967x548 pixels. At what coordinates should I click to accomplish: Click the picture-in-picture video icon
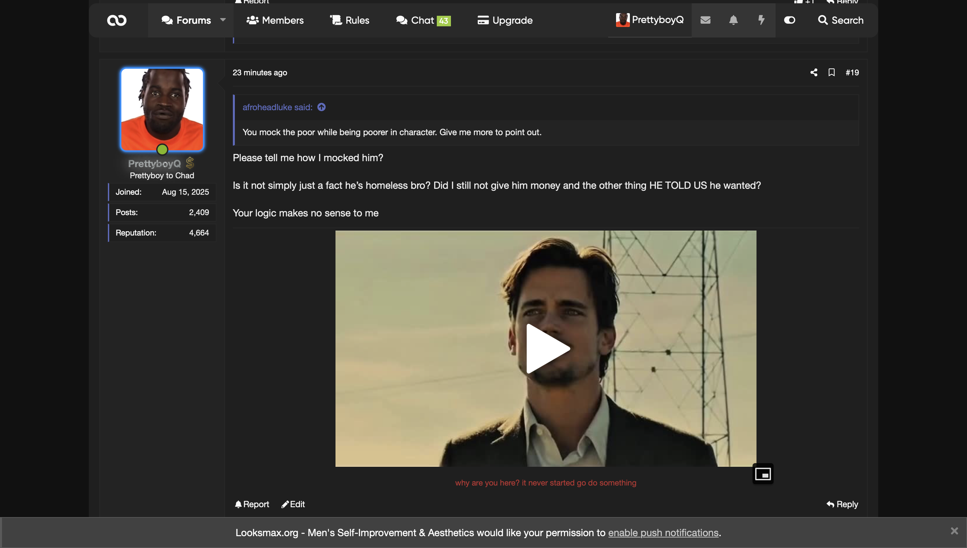coord(763,474)
